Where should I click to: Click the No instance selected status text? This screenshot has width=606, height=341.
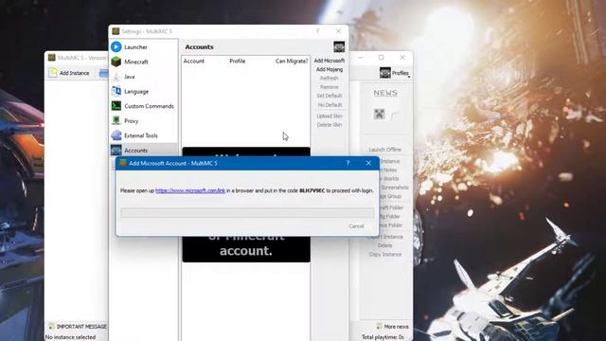coord(70,337)
